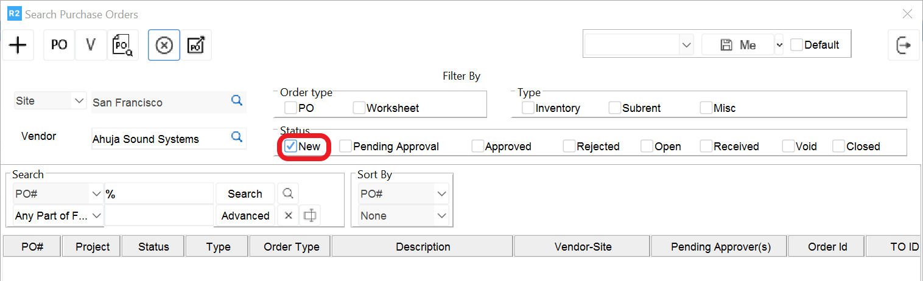The height and width of the screenshot is (281, 923).
Task: Click the PO export arrow icon
Action: point(196,45)
